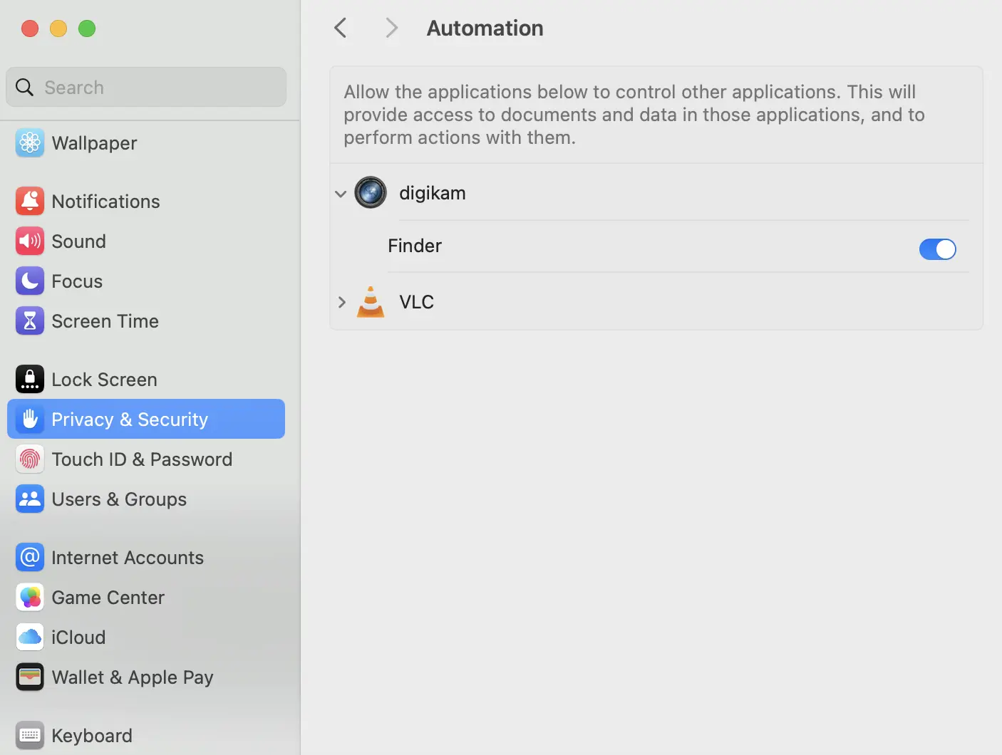Click the Sound speaker icon
The width and height of the screenshot is (1002, 755).
(x=30, y=241)
